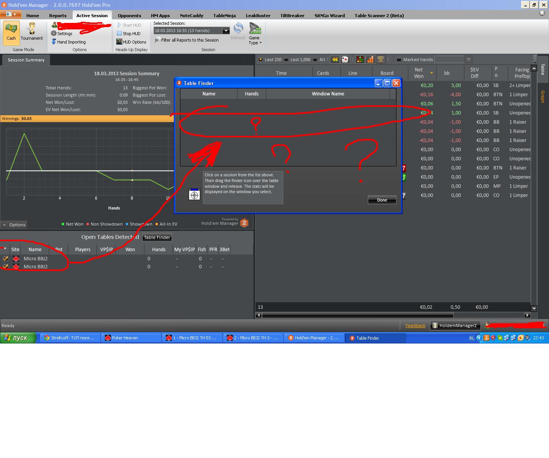The height and width of the screenshot is (458, 549).
Task: Click Name header in Table Finder
Action: pyautogui.click(x=209, y=94)
